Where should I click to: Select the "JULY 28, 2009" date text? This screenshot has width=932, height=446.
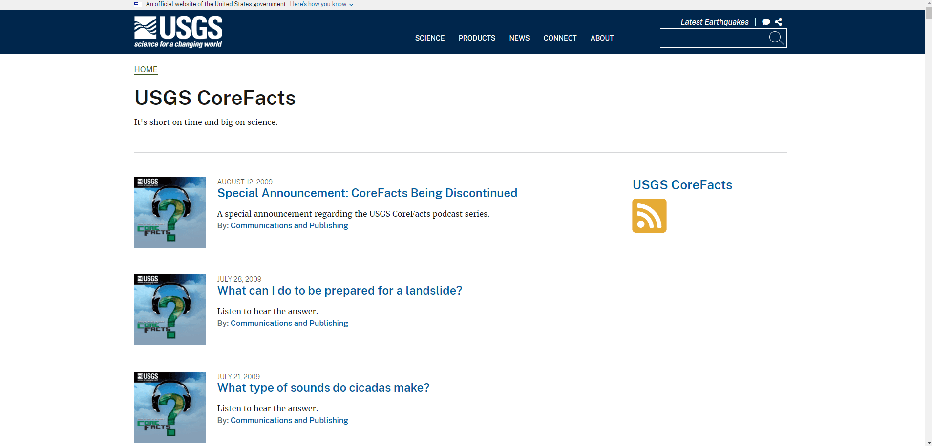pos(239,279)
